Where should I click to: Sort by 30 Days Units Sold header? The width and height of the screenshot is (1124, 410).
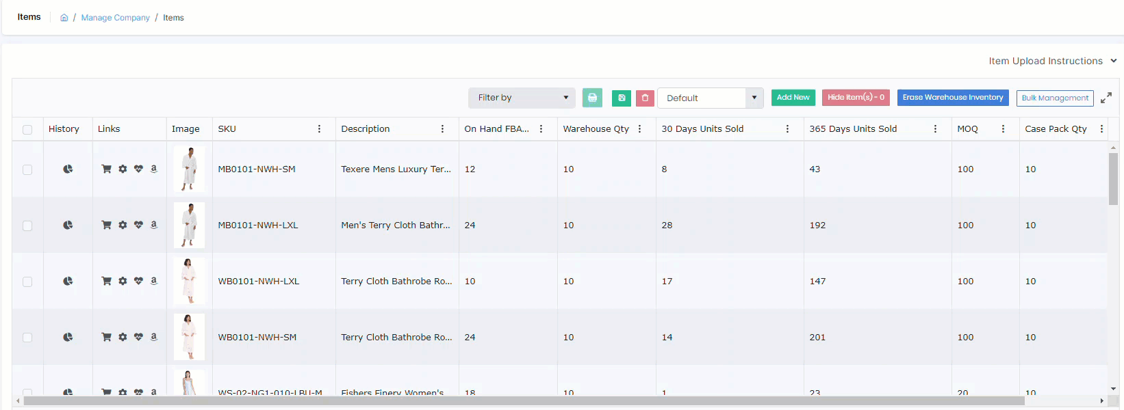[x=702, y=128]
